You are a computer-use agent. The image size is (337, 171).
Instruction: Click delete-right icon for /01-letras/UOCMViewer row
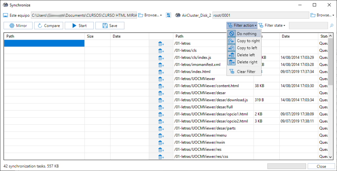point(161,79)
